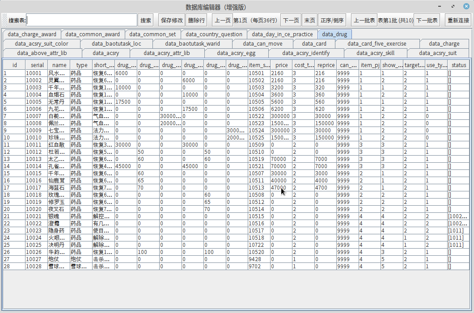Click the reprice column header

[326, 65]
